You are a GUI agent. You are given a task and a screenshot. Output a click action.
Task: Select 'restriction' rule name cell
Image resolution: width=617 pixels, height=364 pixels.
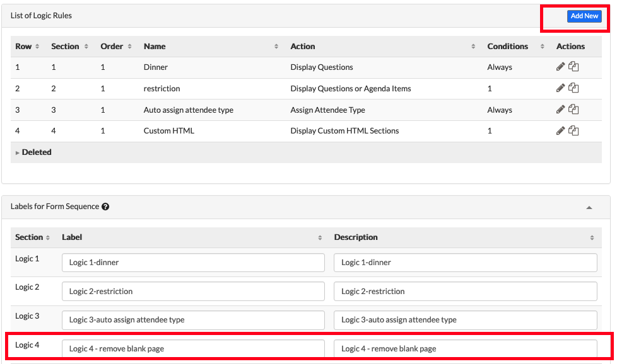tap(162, 88)
